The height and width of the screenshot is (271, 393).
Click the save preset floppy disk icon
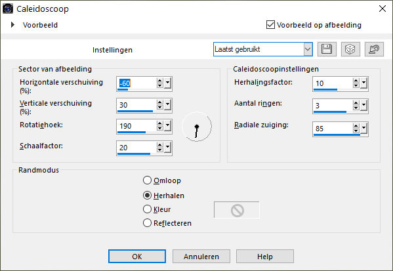tap(327, 49)
